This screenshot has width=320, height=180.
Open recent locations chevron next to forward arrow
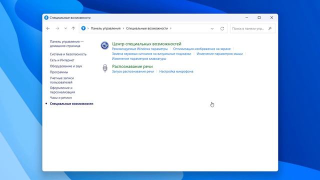65,28
